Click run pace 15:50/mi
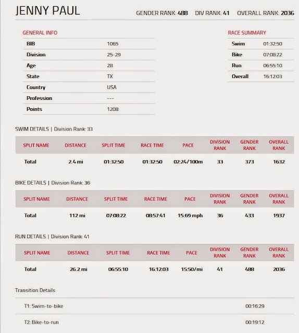This screenshot has width=299, height=333. [192, 269]
